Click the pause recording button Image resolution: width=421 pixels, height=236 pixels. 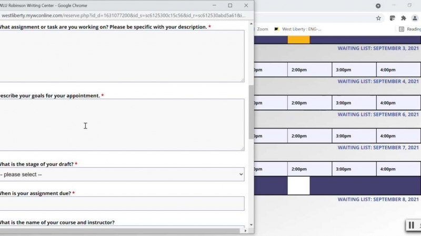pos(412,226)
